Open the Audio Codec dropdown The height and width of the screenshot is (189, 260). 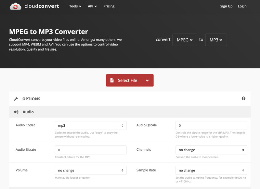pyautogui.click(x=91, y=125)
